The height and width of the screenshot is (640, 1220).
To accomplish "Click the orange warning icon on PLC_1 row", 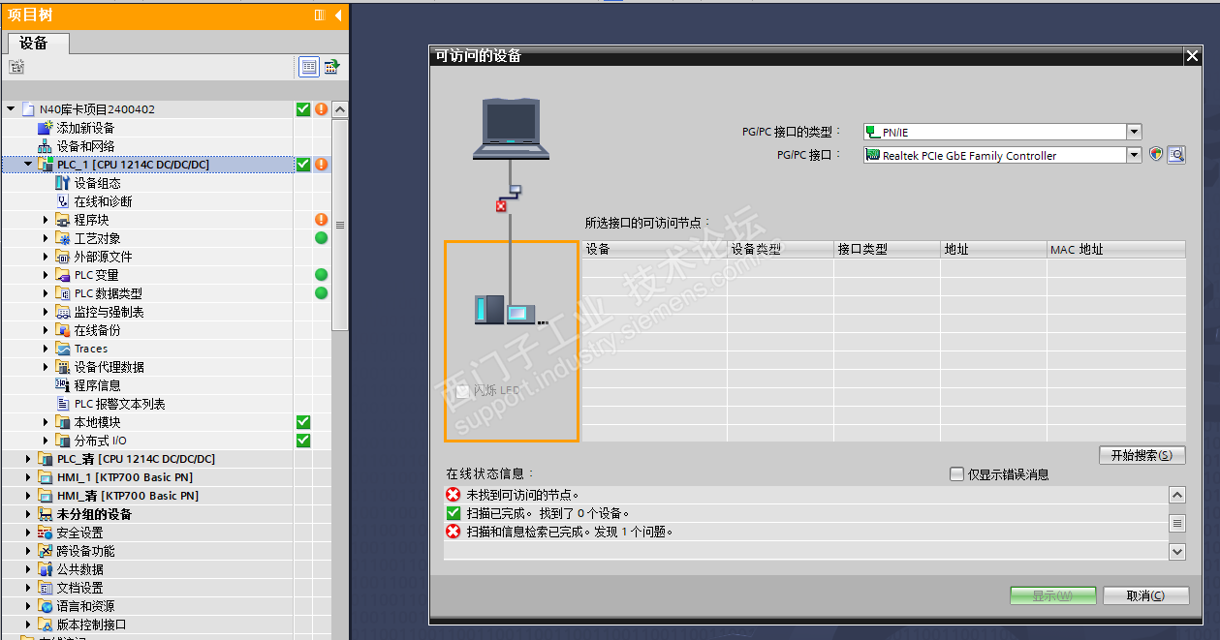I will coord(321,165).
